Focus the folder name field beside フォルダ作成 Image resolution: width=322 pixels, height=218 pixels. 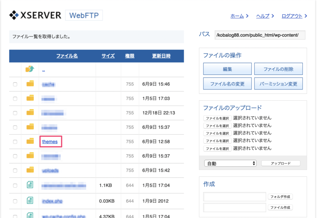click(x=235, y=196)
